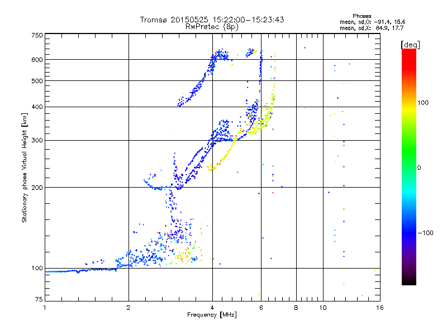Click the y-axis tick label '600'
Image resolution: width=447 pixels, height=335 pixels.
(x=37, y=60)
